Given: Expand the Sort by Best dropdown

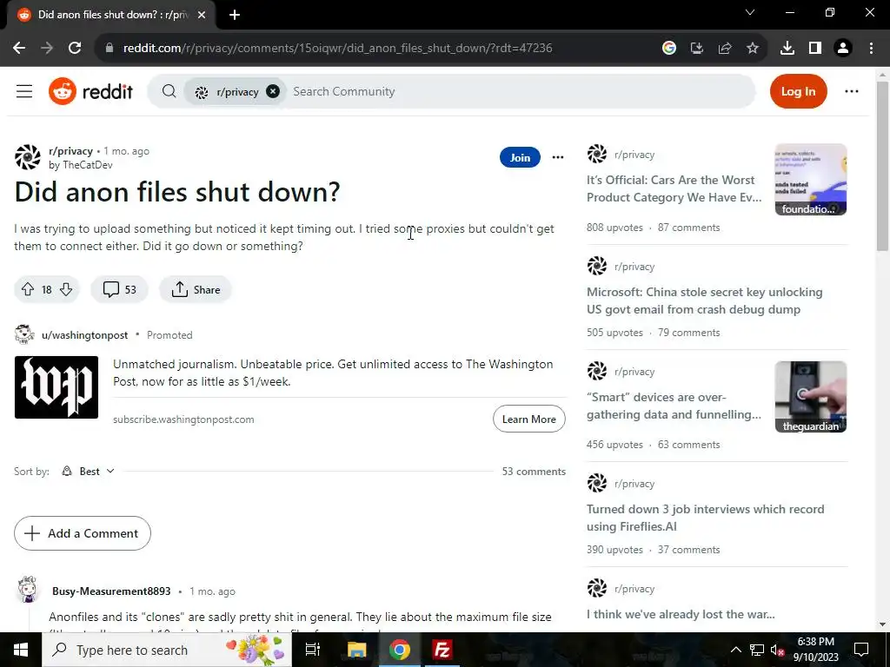Looking at the screenshot, I should (89, 472).
